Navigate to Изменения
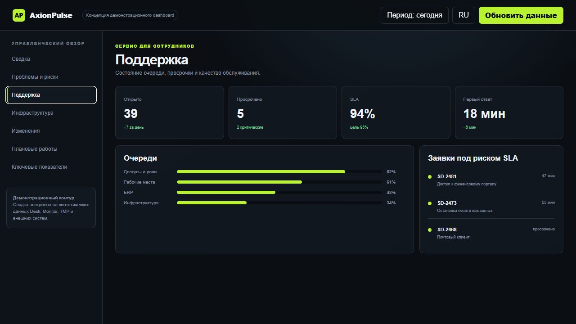 click(x=51, y=131)
